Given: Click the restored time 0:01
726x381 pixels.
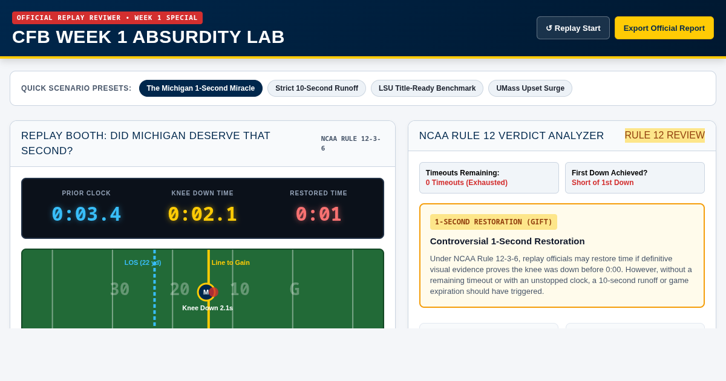Looking at the screenshot, I should click(318, 214).
